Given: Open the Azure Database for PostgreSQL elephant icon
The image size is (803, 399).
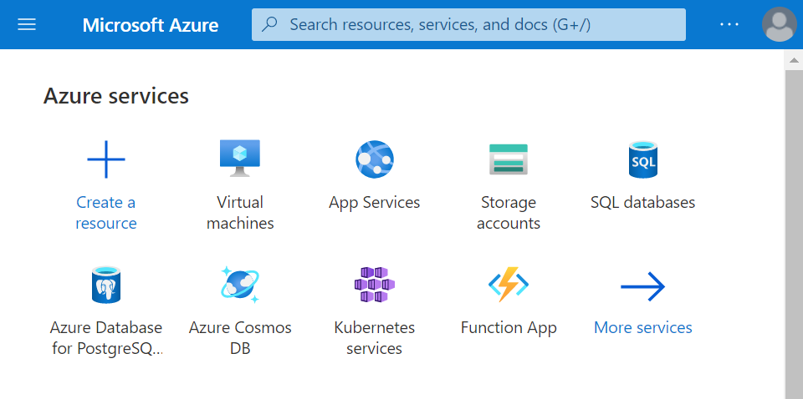Looking at the screenshot, I should click(x=106, y=285).
